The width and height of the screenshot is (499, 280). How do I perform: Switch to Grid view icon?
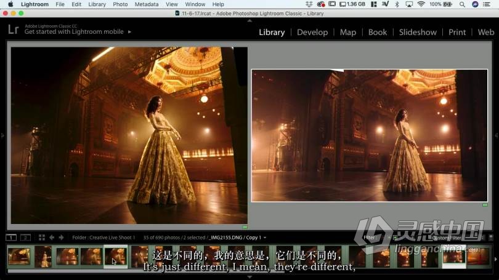pyautogui.click(x=42, y=238)
